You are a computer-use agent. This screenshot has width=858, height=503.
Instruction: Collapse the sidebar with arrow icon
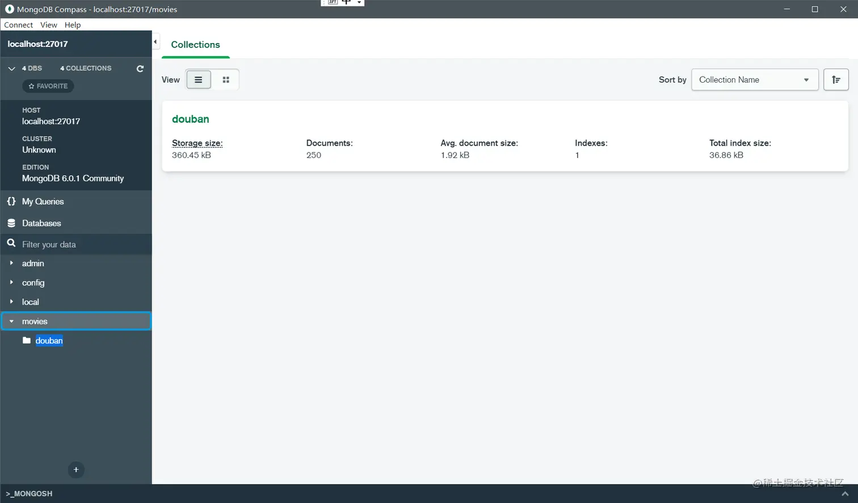tap(155, 42)
